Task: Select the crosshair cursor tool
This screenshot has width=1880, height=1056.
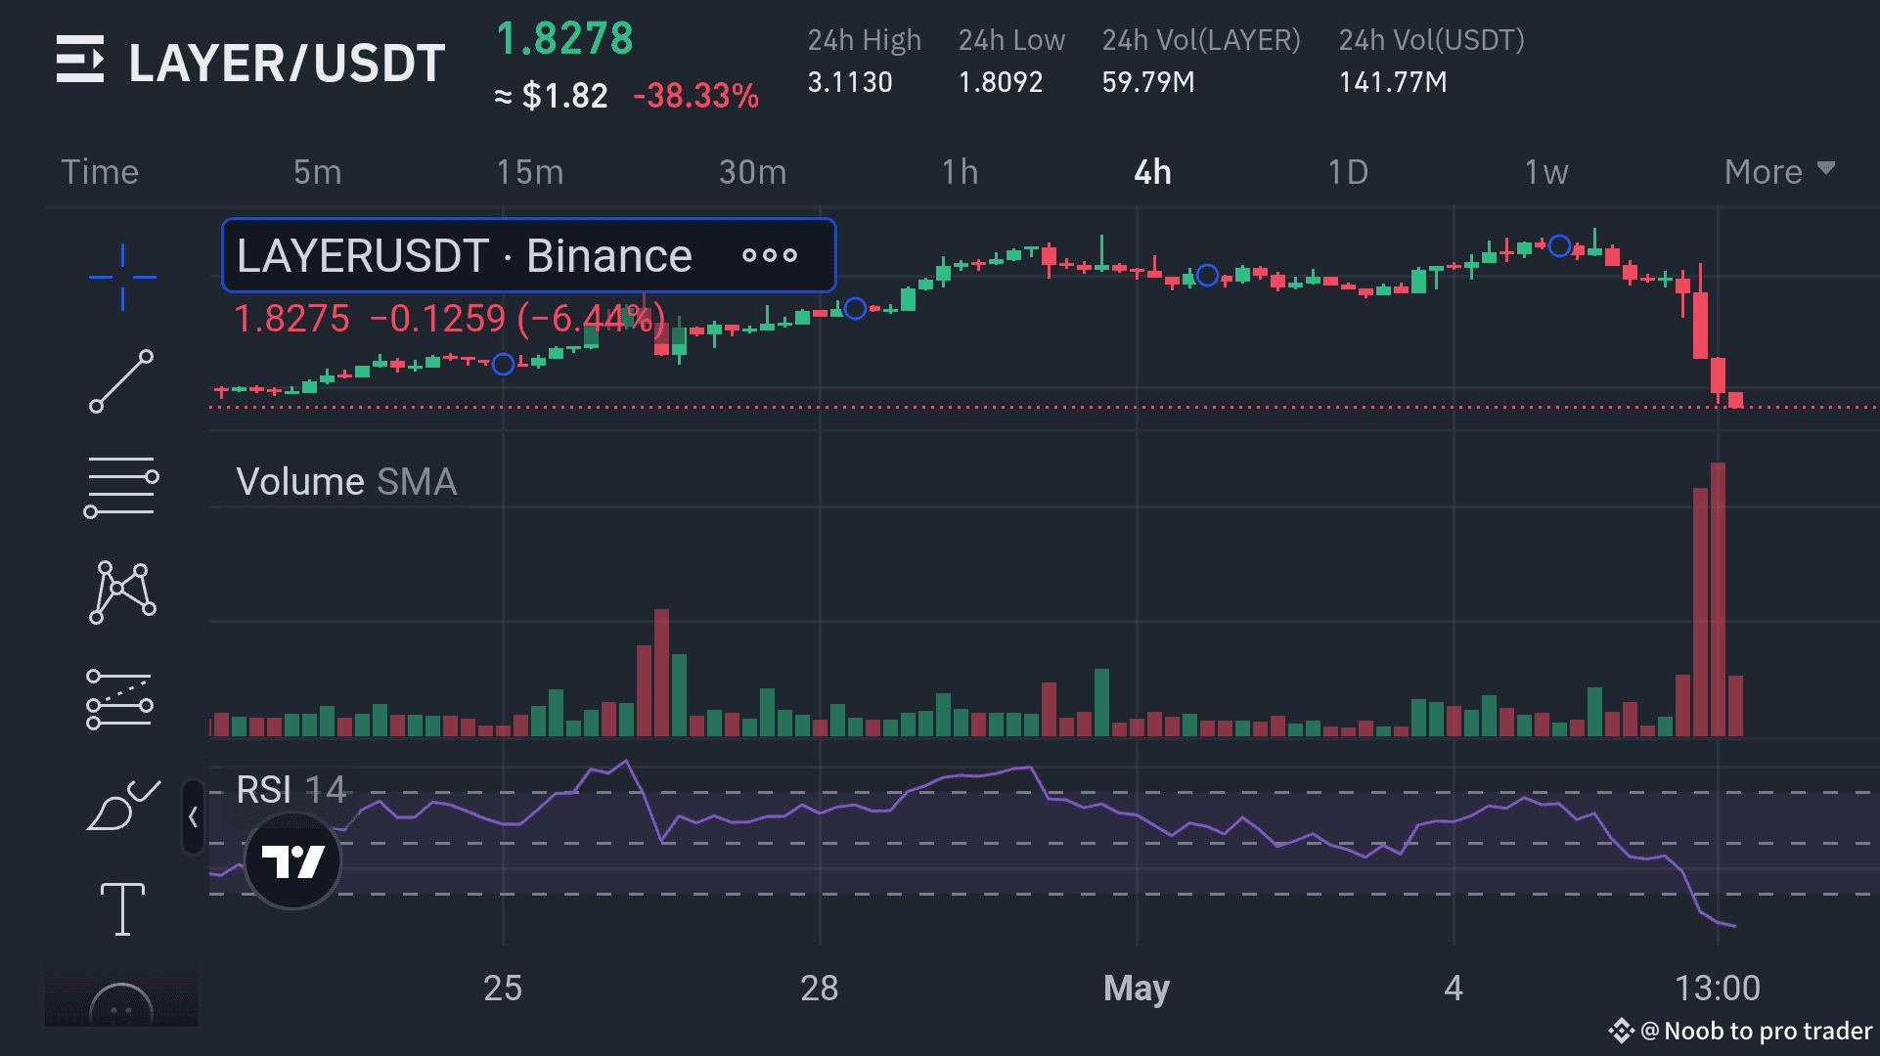Action: (122, 277)
